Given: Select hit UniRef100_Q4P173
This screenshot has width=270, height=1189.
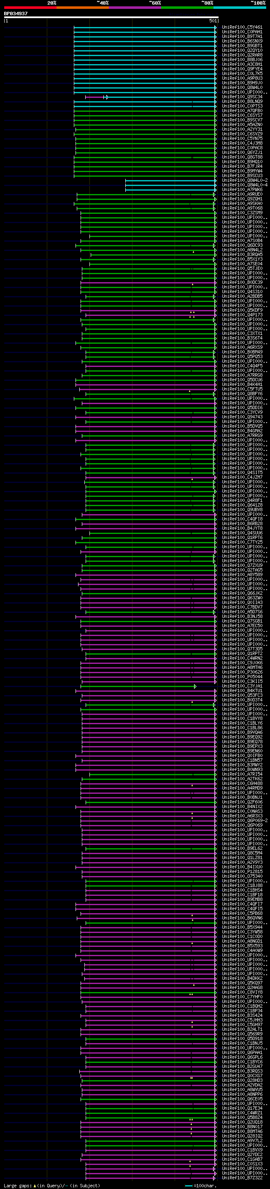Looking at the screenshot, I should 242,315.
